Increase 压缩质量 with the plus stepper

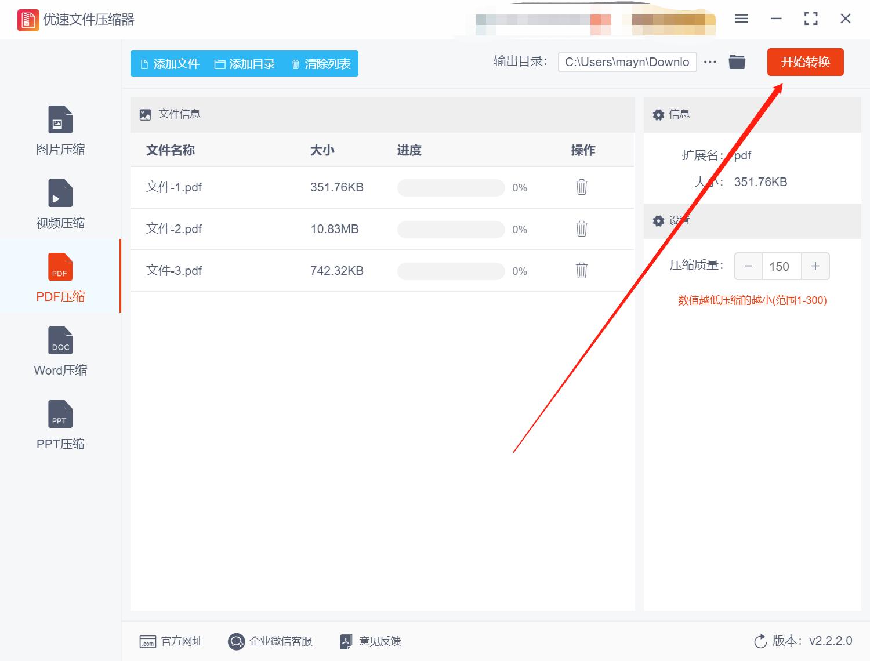pyautogui.click(x=815, y=266)
